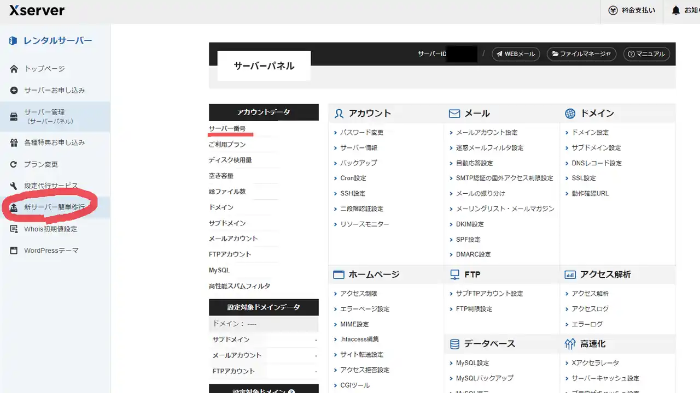The width and height of the screenshot is (700, 393).
Task: Click the ドメイン globe icon
Action: coord(570,114)
